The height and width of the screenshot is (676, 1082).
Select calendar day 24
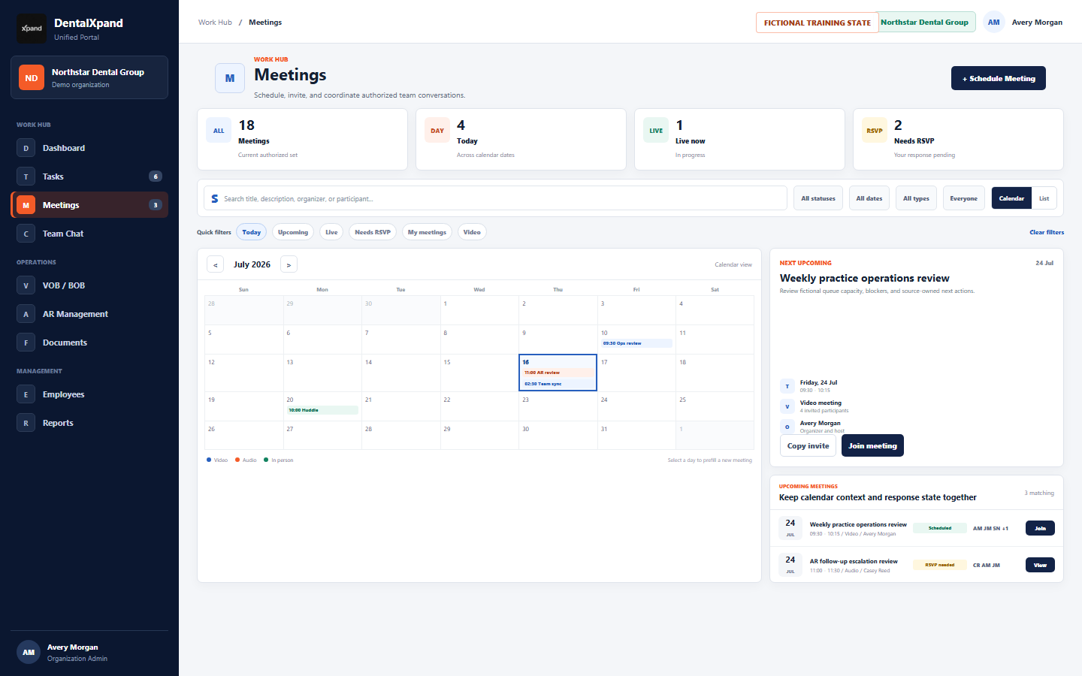pos(636,406)
